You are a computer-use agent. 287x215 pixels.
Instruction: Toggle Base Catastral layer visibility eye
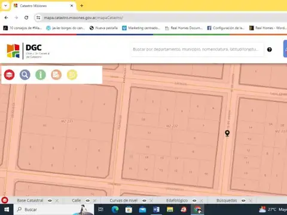point(50,201)
